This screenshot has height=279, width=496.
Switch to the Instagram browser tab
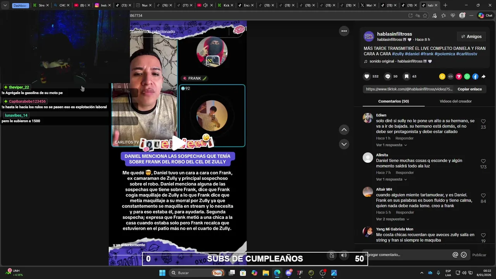(x=102, y=5)
